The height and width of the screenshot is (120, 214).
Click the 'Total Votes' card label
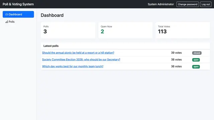164,27
